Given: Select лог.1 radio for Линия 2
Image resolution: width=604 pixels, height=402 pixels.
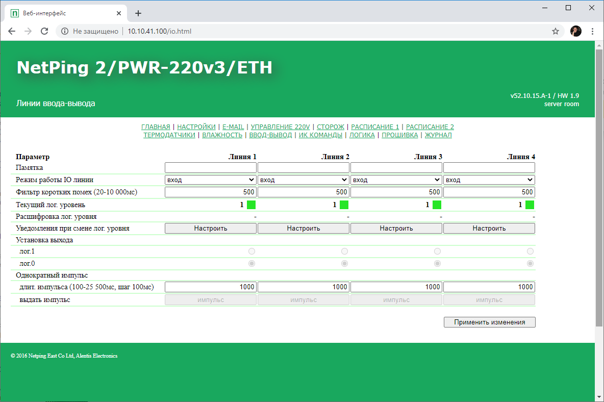Looking at the screenshot, I should click(x=344, y=252).
